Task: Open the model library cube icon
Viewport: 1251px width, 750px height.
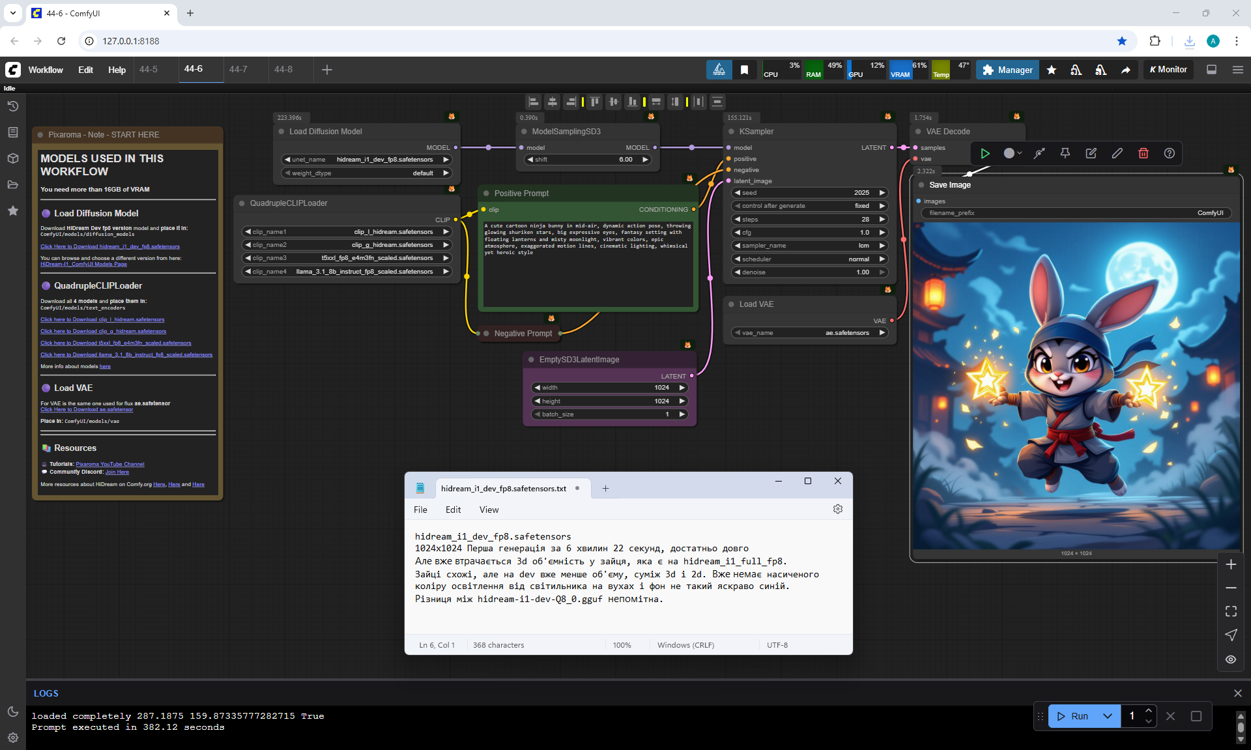Action: (12, 158)
